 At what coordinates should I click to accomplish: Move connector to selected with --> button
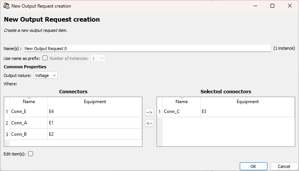click(149, 112)
